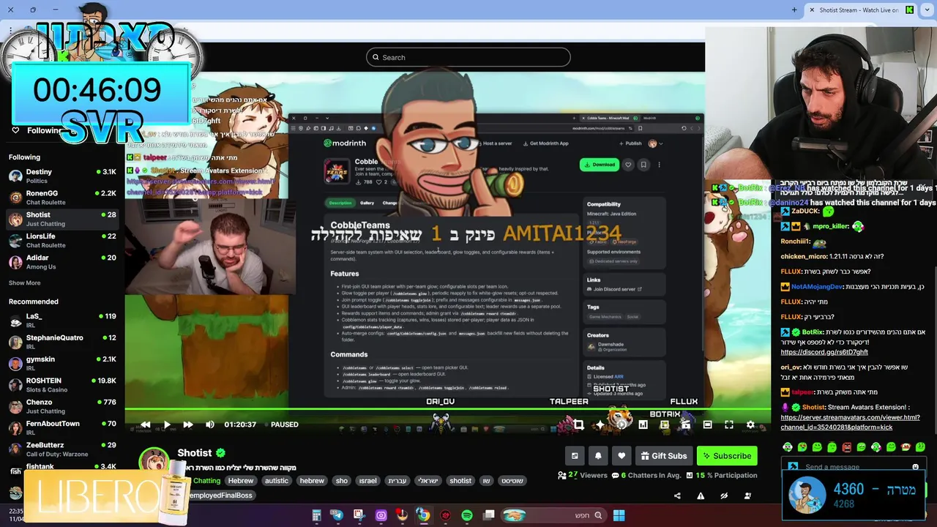Insert the heart-eyes green emote in chat
This screenshot has width=937, height=527.
[x=802, y=447]
